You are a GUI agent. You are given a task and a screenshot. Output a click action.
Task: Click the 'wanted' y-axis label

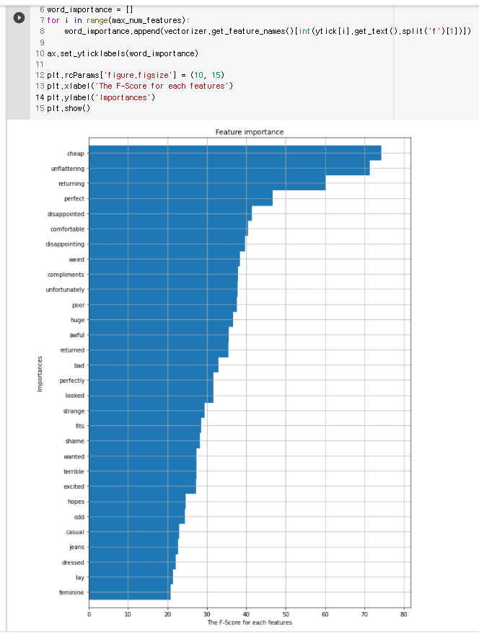[x=74, y=456]
